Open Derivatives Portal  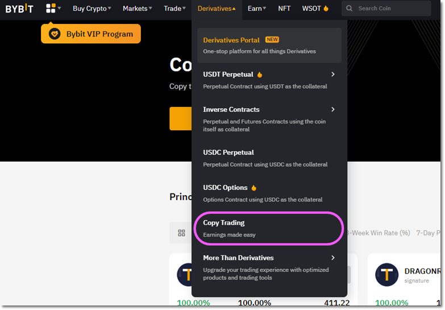tap(269, 45)
